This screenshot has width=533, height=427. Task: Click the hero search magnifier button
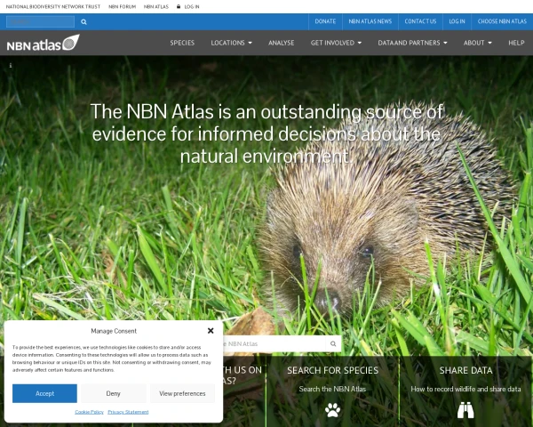click(333, 344)
